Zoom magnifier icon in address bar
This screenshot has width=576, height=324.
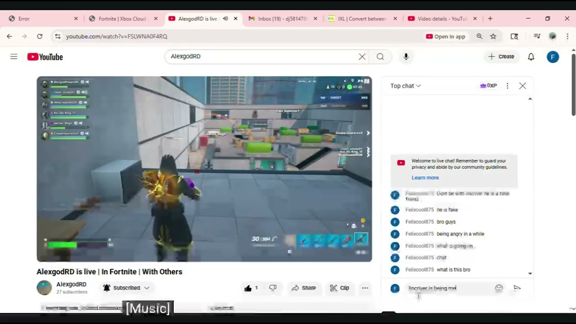[479, 36]
